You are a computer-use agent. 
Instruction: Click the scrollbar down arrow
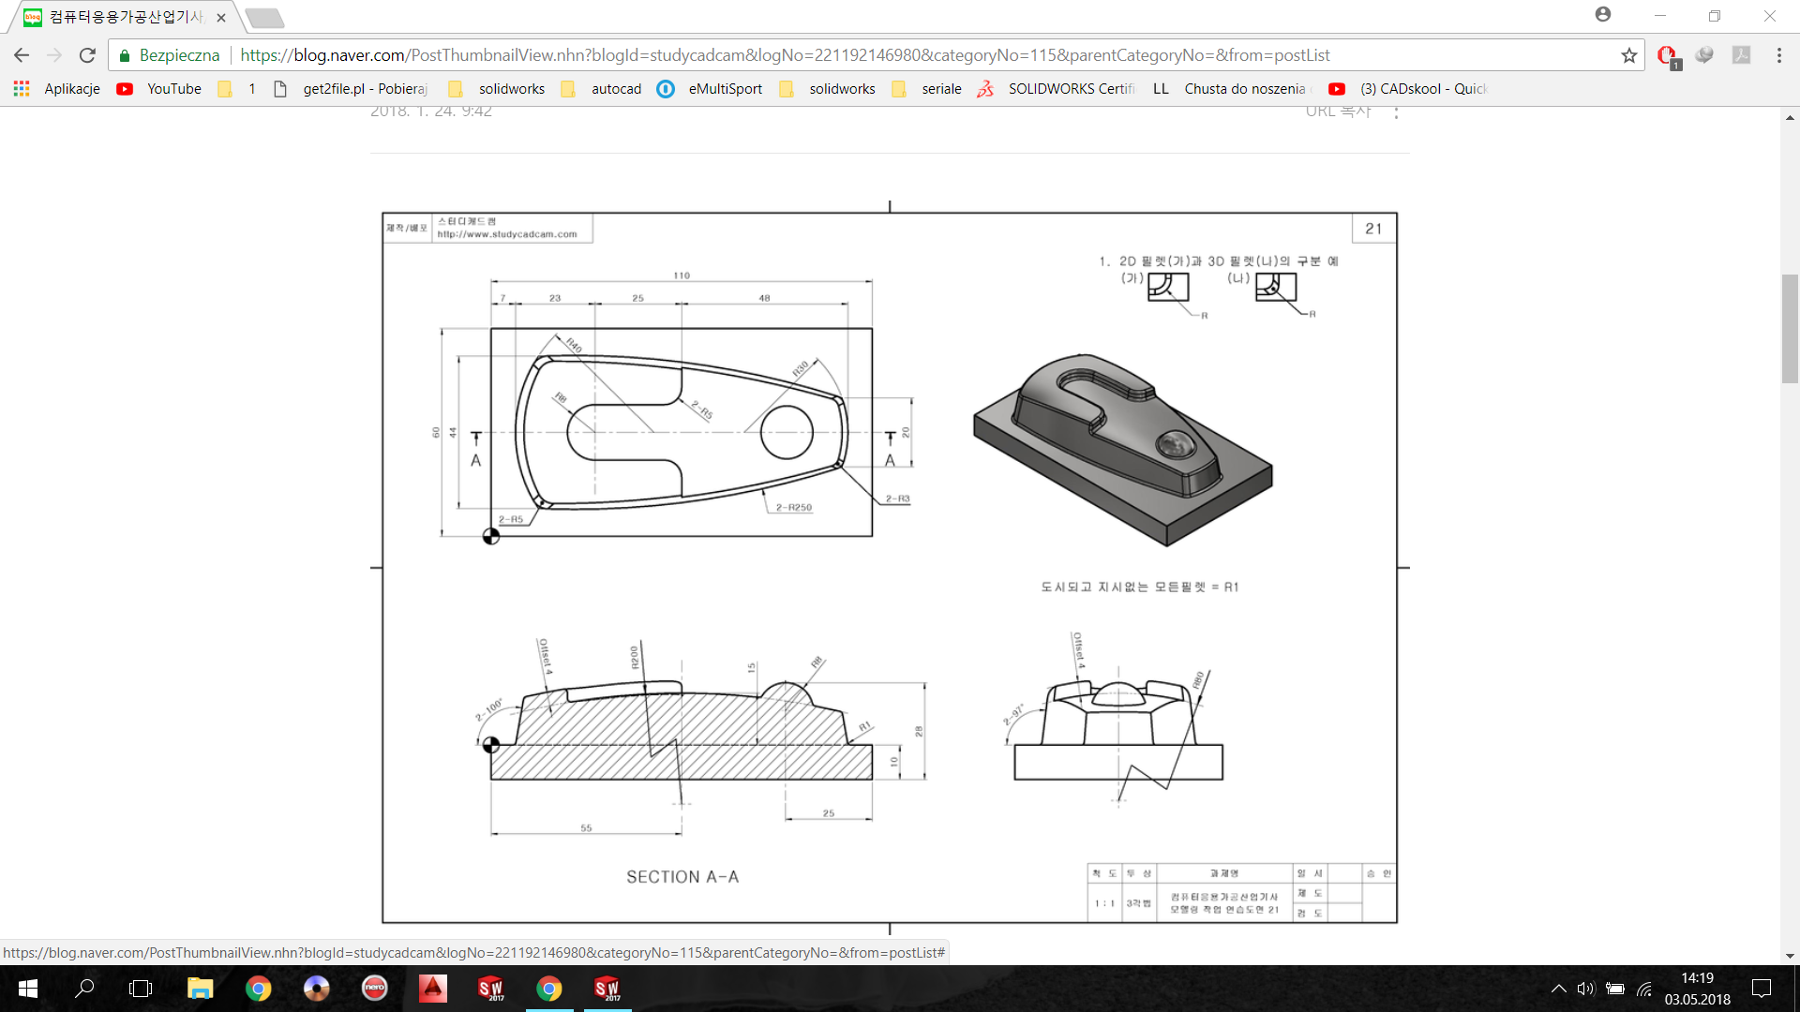coord(1790,956)
